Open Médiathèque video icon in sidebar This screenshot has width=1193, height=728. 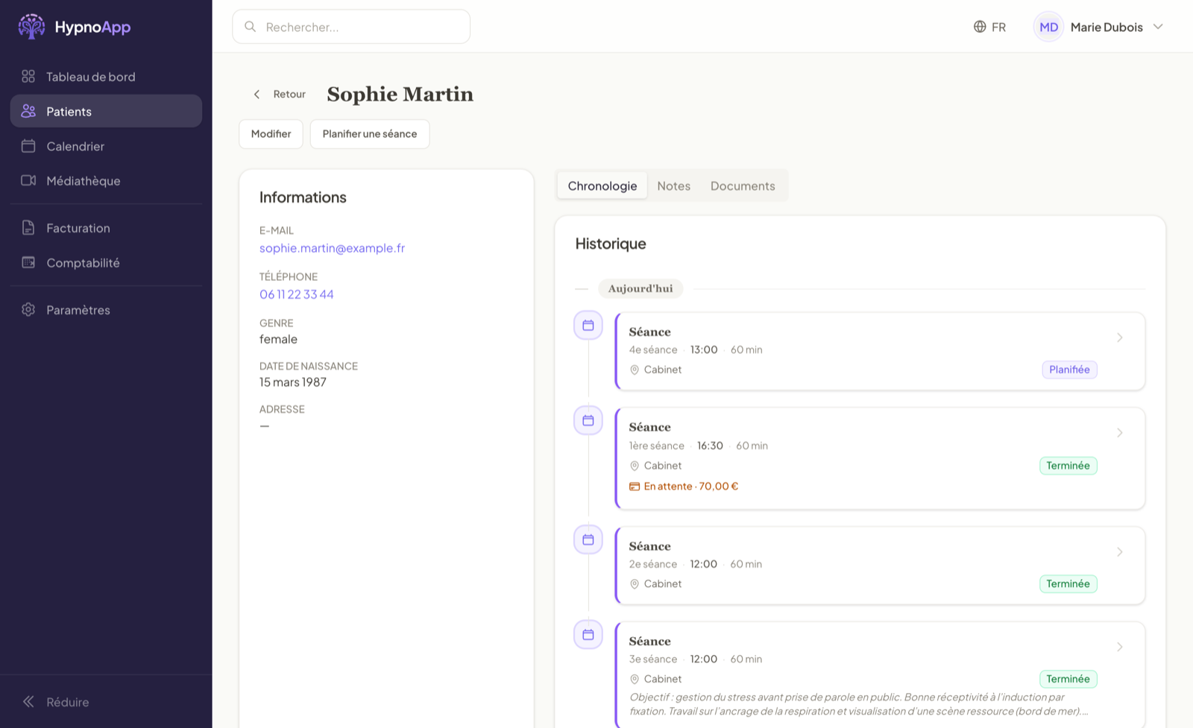click(x=28, y=180)
